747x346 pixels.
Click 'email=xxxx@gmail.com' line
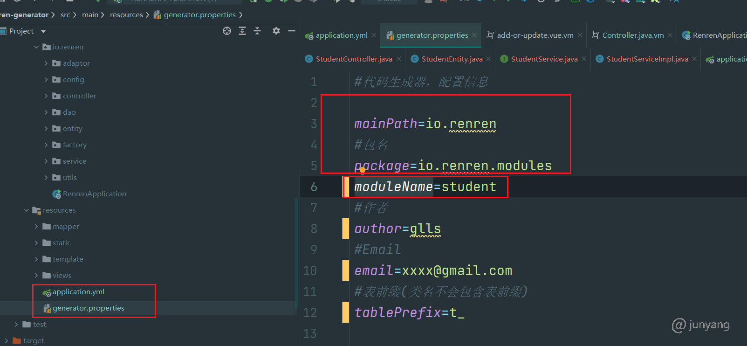[433, 271]
